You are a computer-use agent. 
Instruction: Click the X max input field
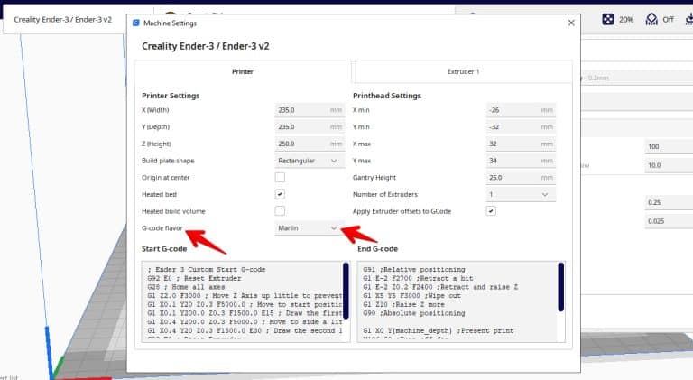(x=521, y=144)
